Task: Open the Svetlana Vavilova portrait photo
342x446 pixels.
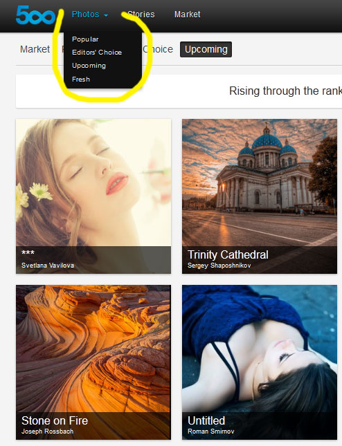Action: 93,196
